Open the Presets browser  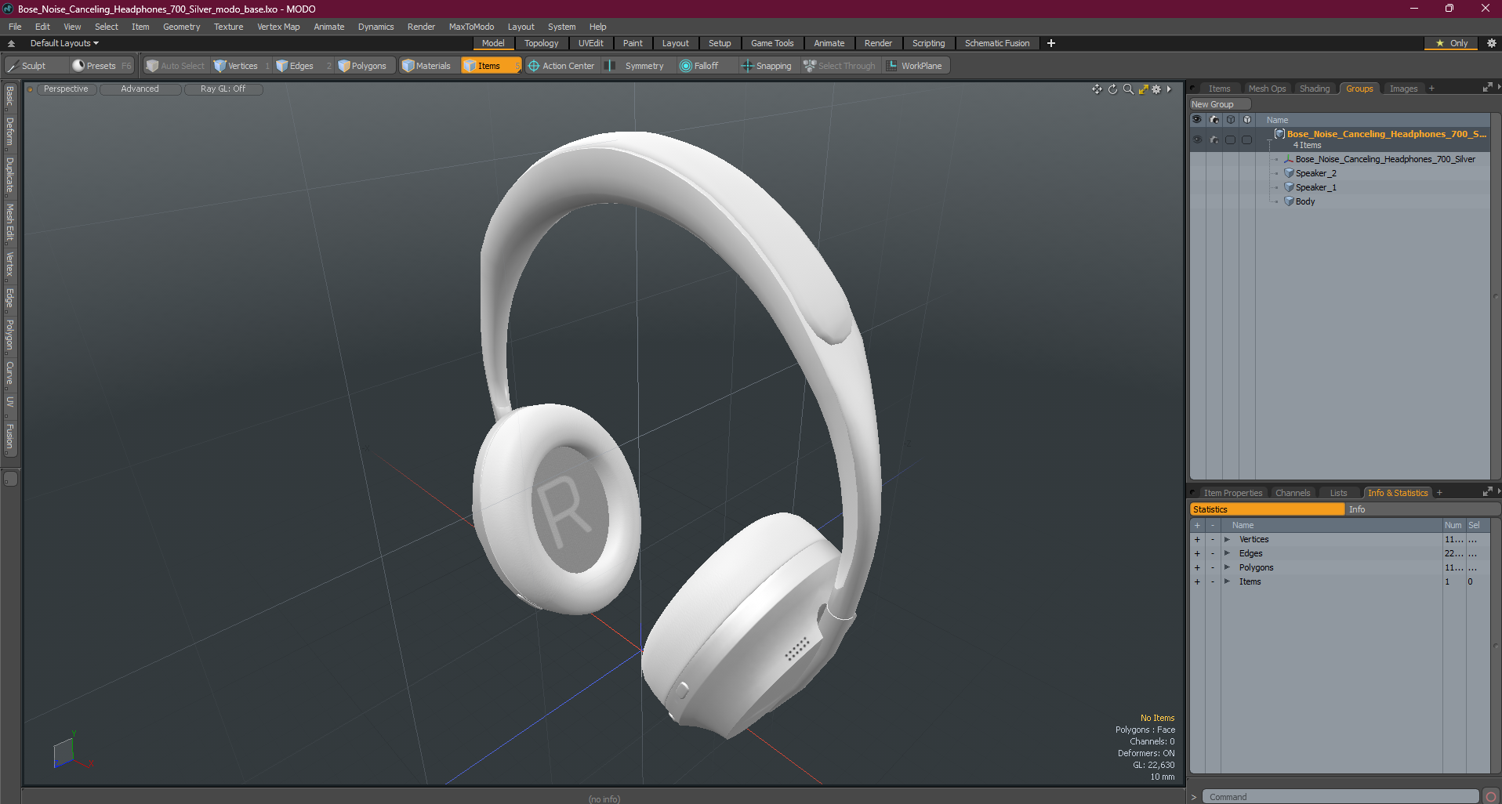(101, 66)
